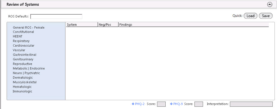Viewport: 277px width, 109px height.
Task: Click the Findings column header
Action: click(x=194, y=25)
